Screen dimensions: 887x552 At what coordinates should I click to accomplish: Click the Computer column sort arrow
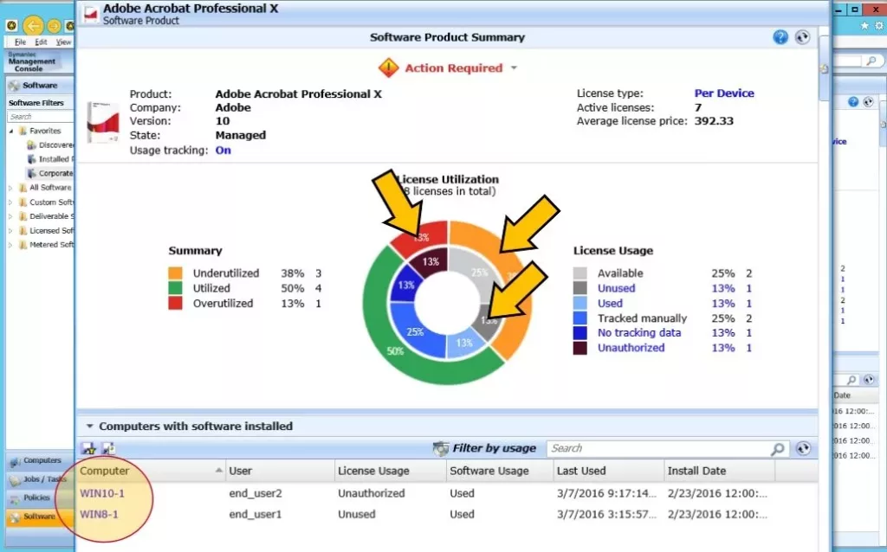click(x=219, y=470)
